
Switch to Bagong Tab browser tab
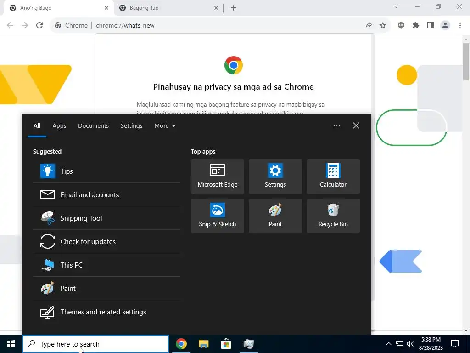(168, 8)
